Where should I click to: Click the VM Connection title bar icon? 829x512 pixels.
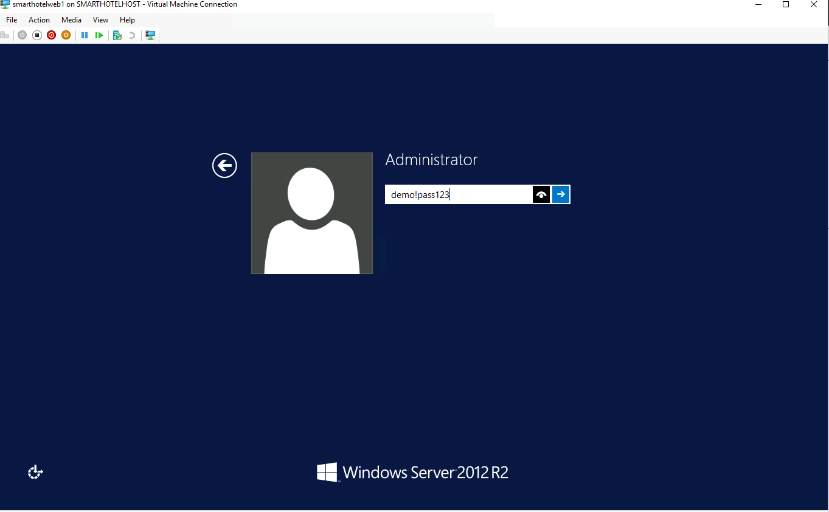tap(5, 4)
